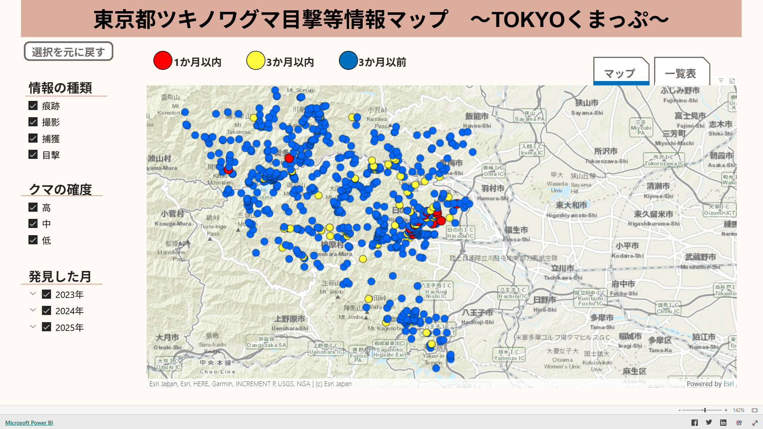The height and width of the screenshot is (429, 763).
Task: Enter full screen mode via diagonal arrows
Action: [x=755, y=423]
